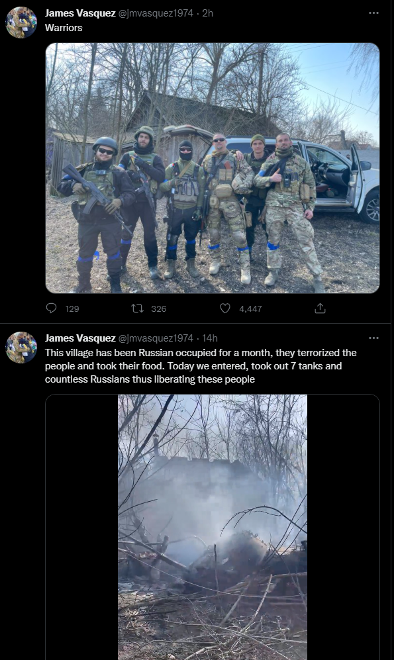Play the smoking wreckage video
Screen dimensions: 394x660
point(213,527)
